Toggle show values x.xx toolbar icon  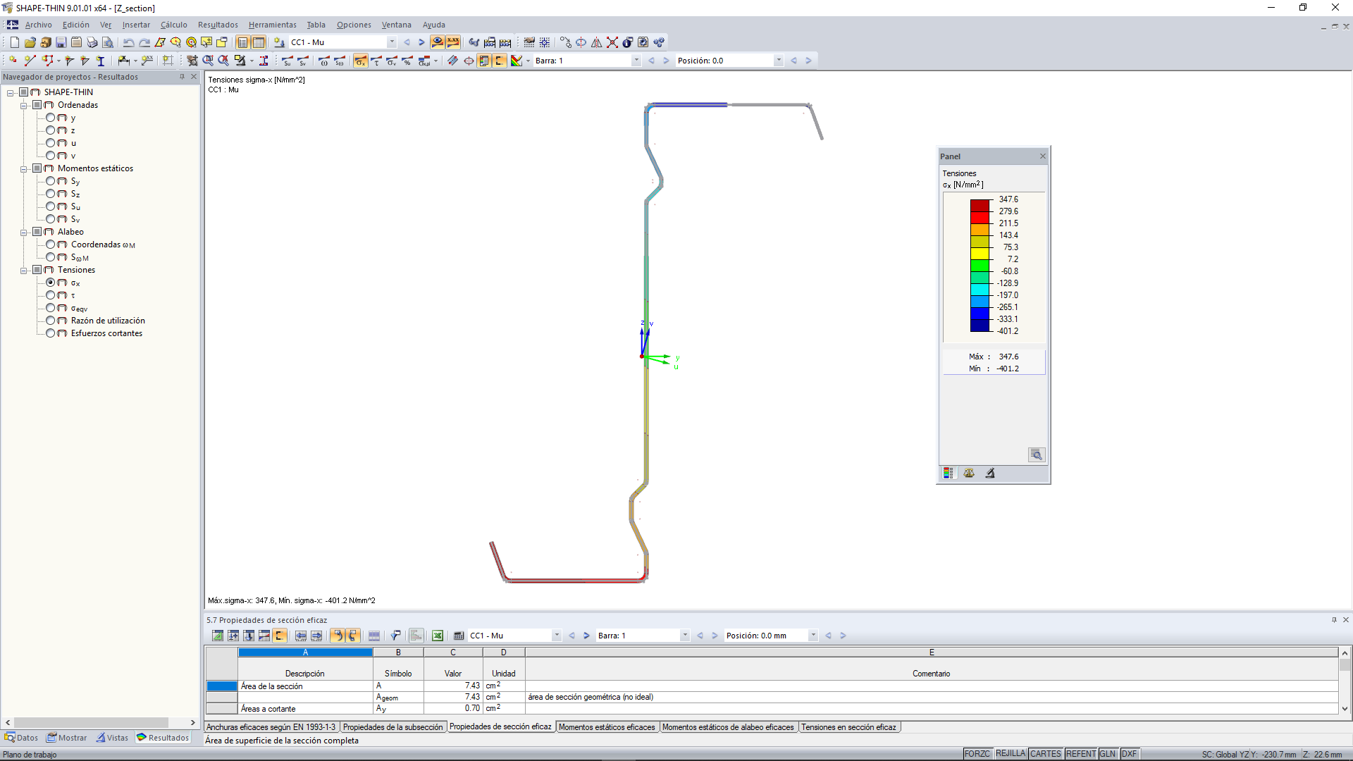(x=453, y=42)
